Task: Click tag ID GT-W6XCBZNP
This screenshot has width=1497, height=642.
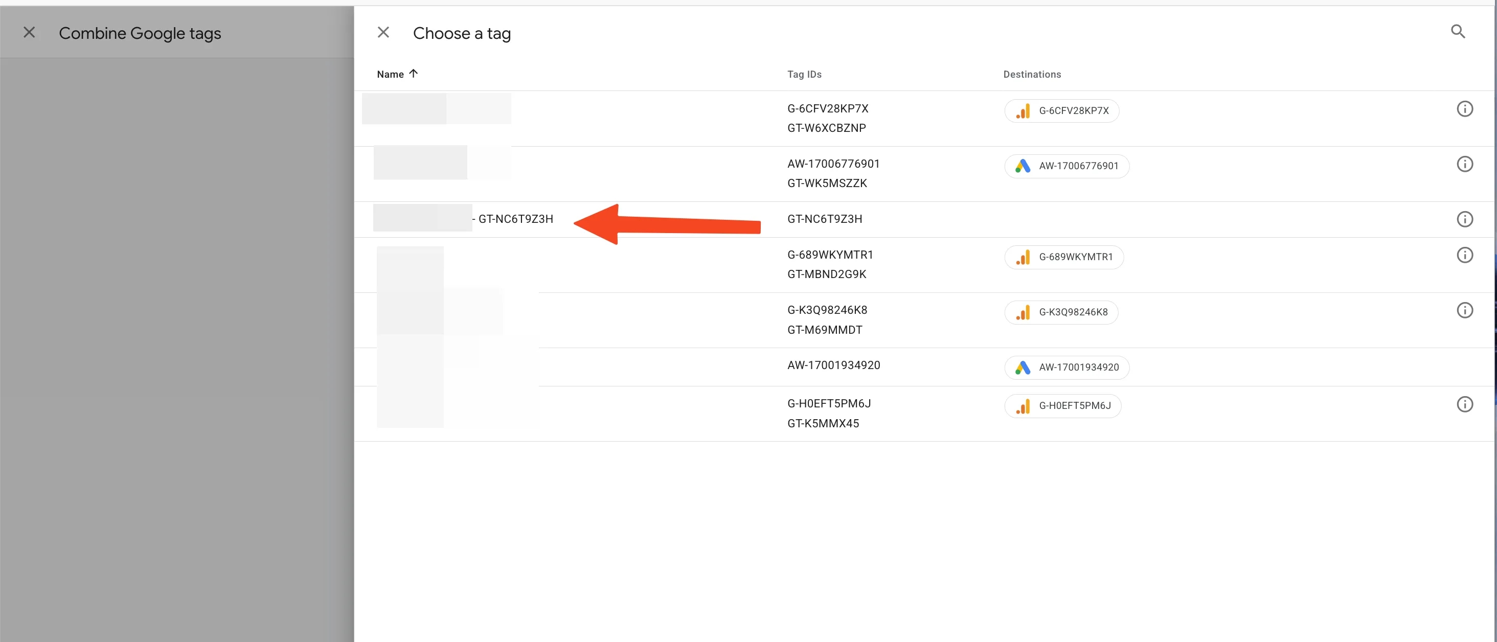Action: (x=826, y=128)
